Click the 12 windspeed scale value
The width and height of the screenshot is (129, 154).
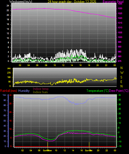pos(8,33)
